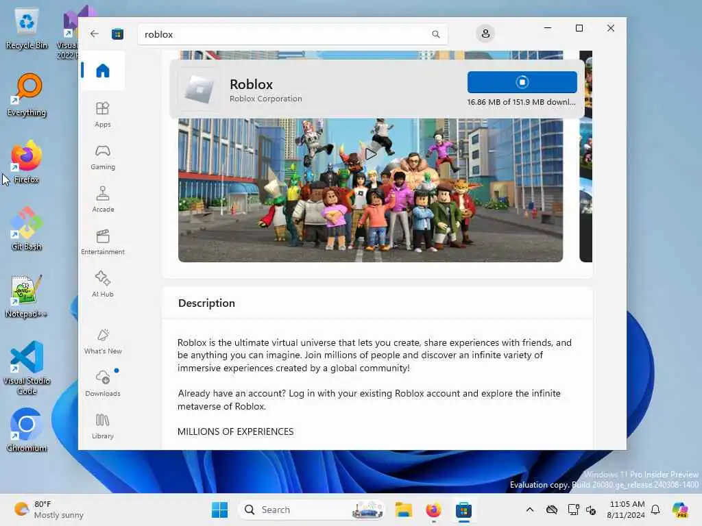Open the Windows Start menu
This screenshot has height=526, width=702.
(x=219, y=510)
